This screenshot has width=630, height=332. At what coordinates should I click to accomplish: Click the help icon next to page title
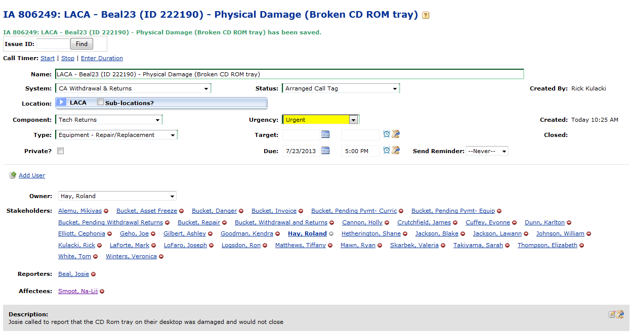tap(426, 16)
